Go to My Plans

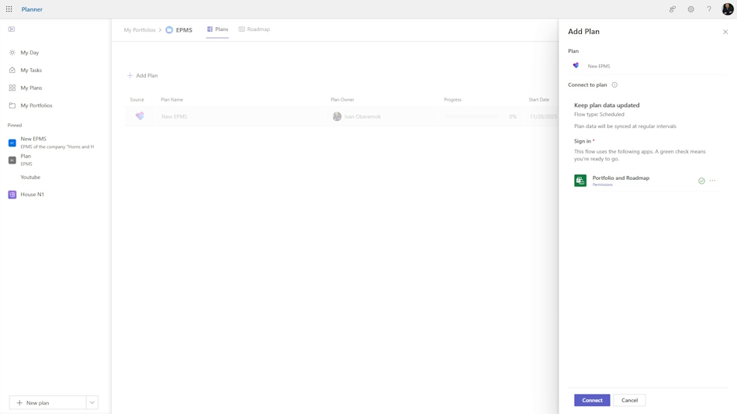click(x=31, y=88)
